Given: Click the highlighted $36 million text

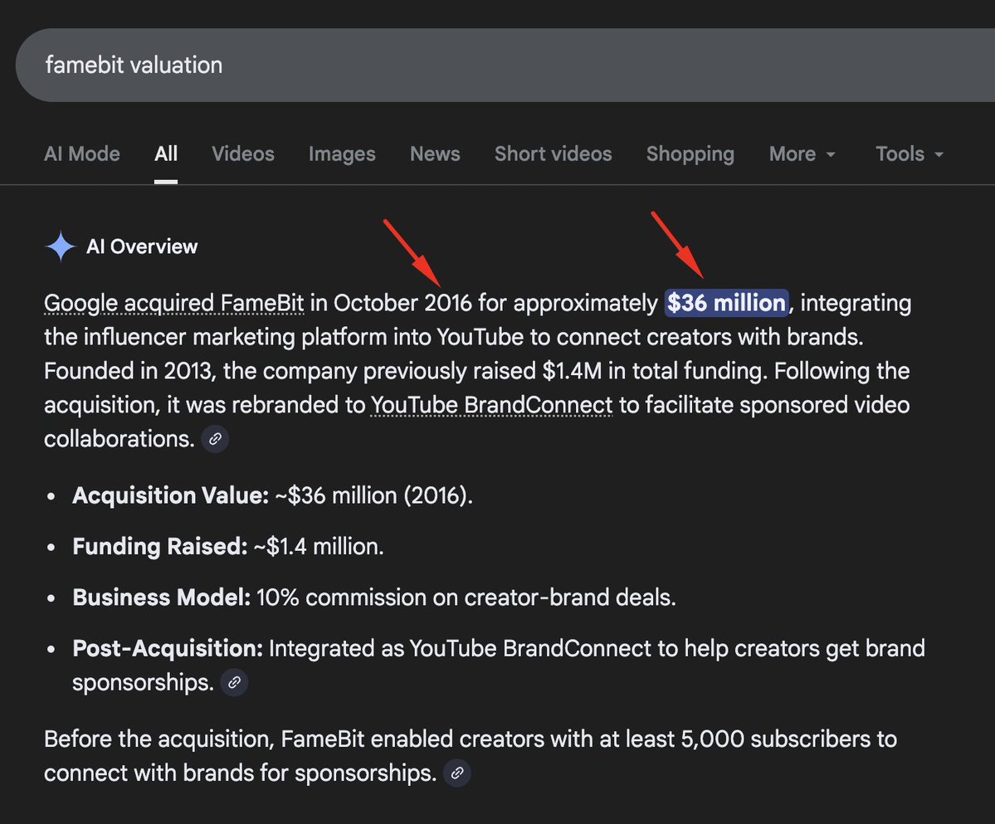Looking at the screenshot, I should [x=727, y=303].
